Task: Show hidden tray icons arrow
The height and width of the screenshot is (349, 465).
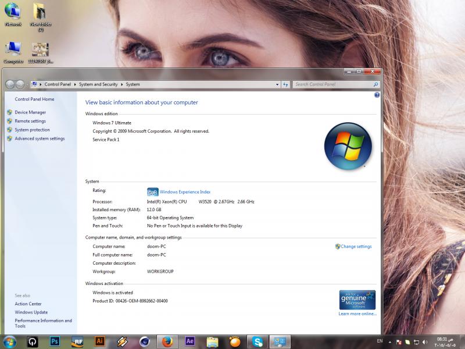Action: point(389,342)
